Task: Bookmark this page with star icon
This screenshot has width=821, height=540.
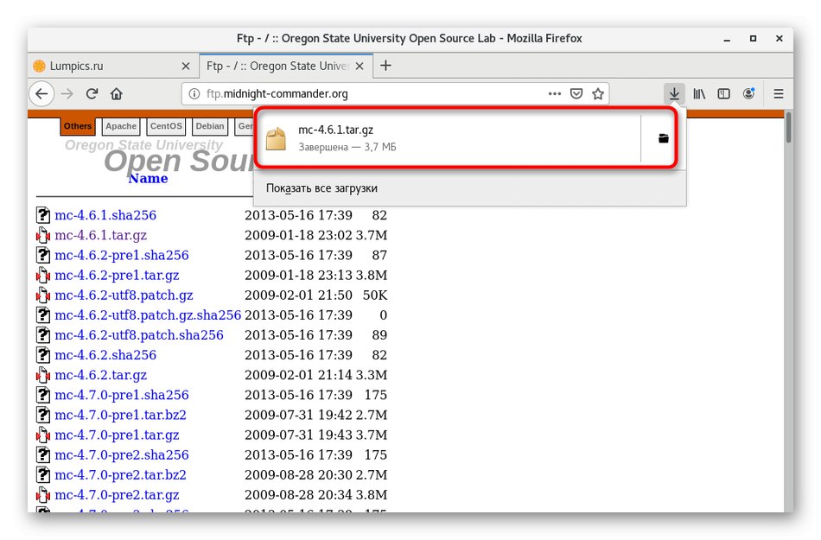Action: [x=598, y=94]
